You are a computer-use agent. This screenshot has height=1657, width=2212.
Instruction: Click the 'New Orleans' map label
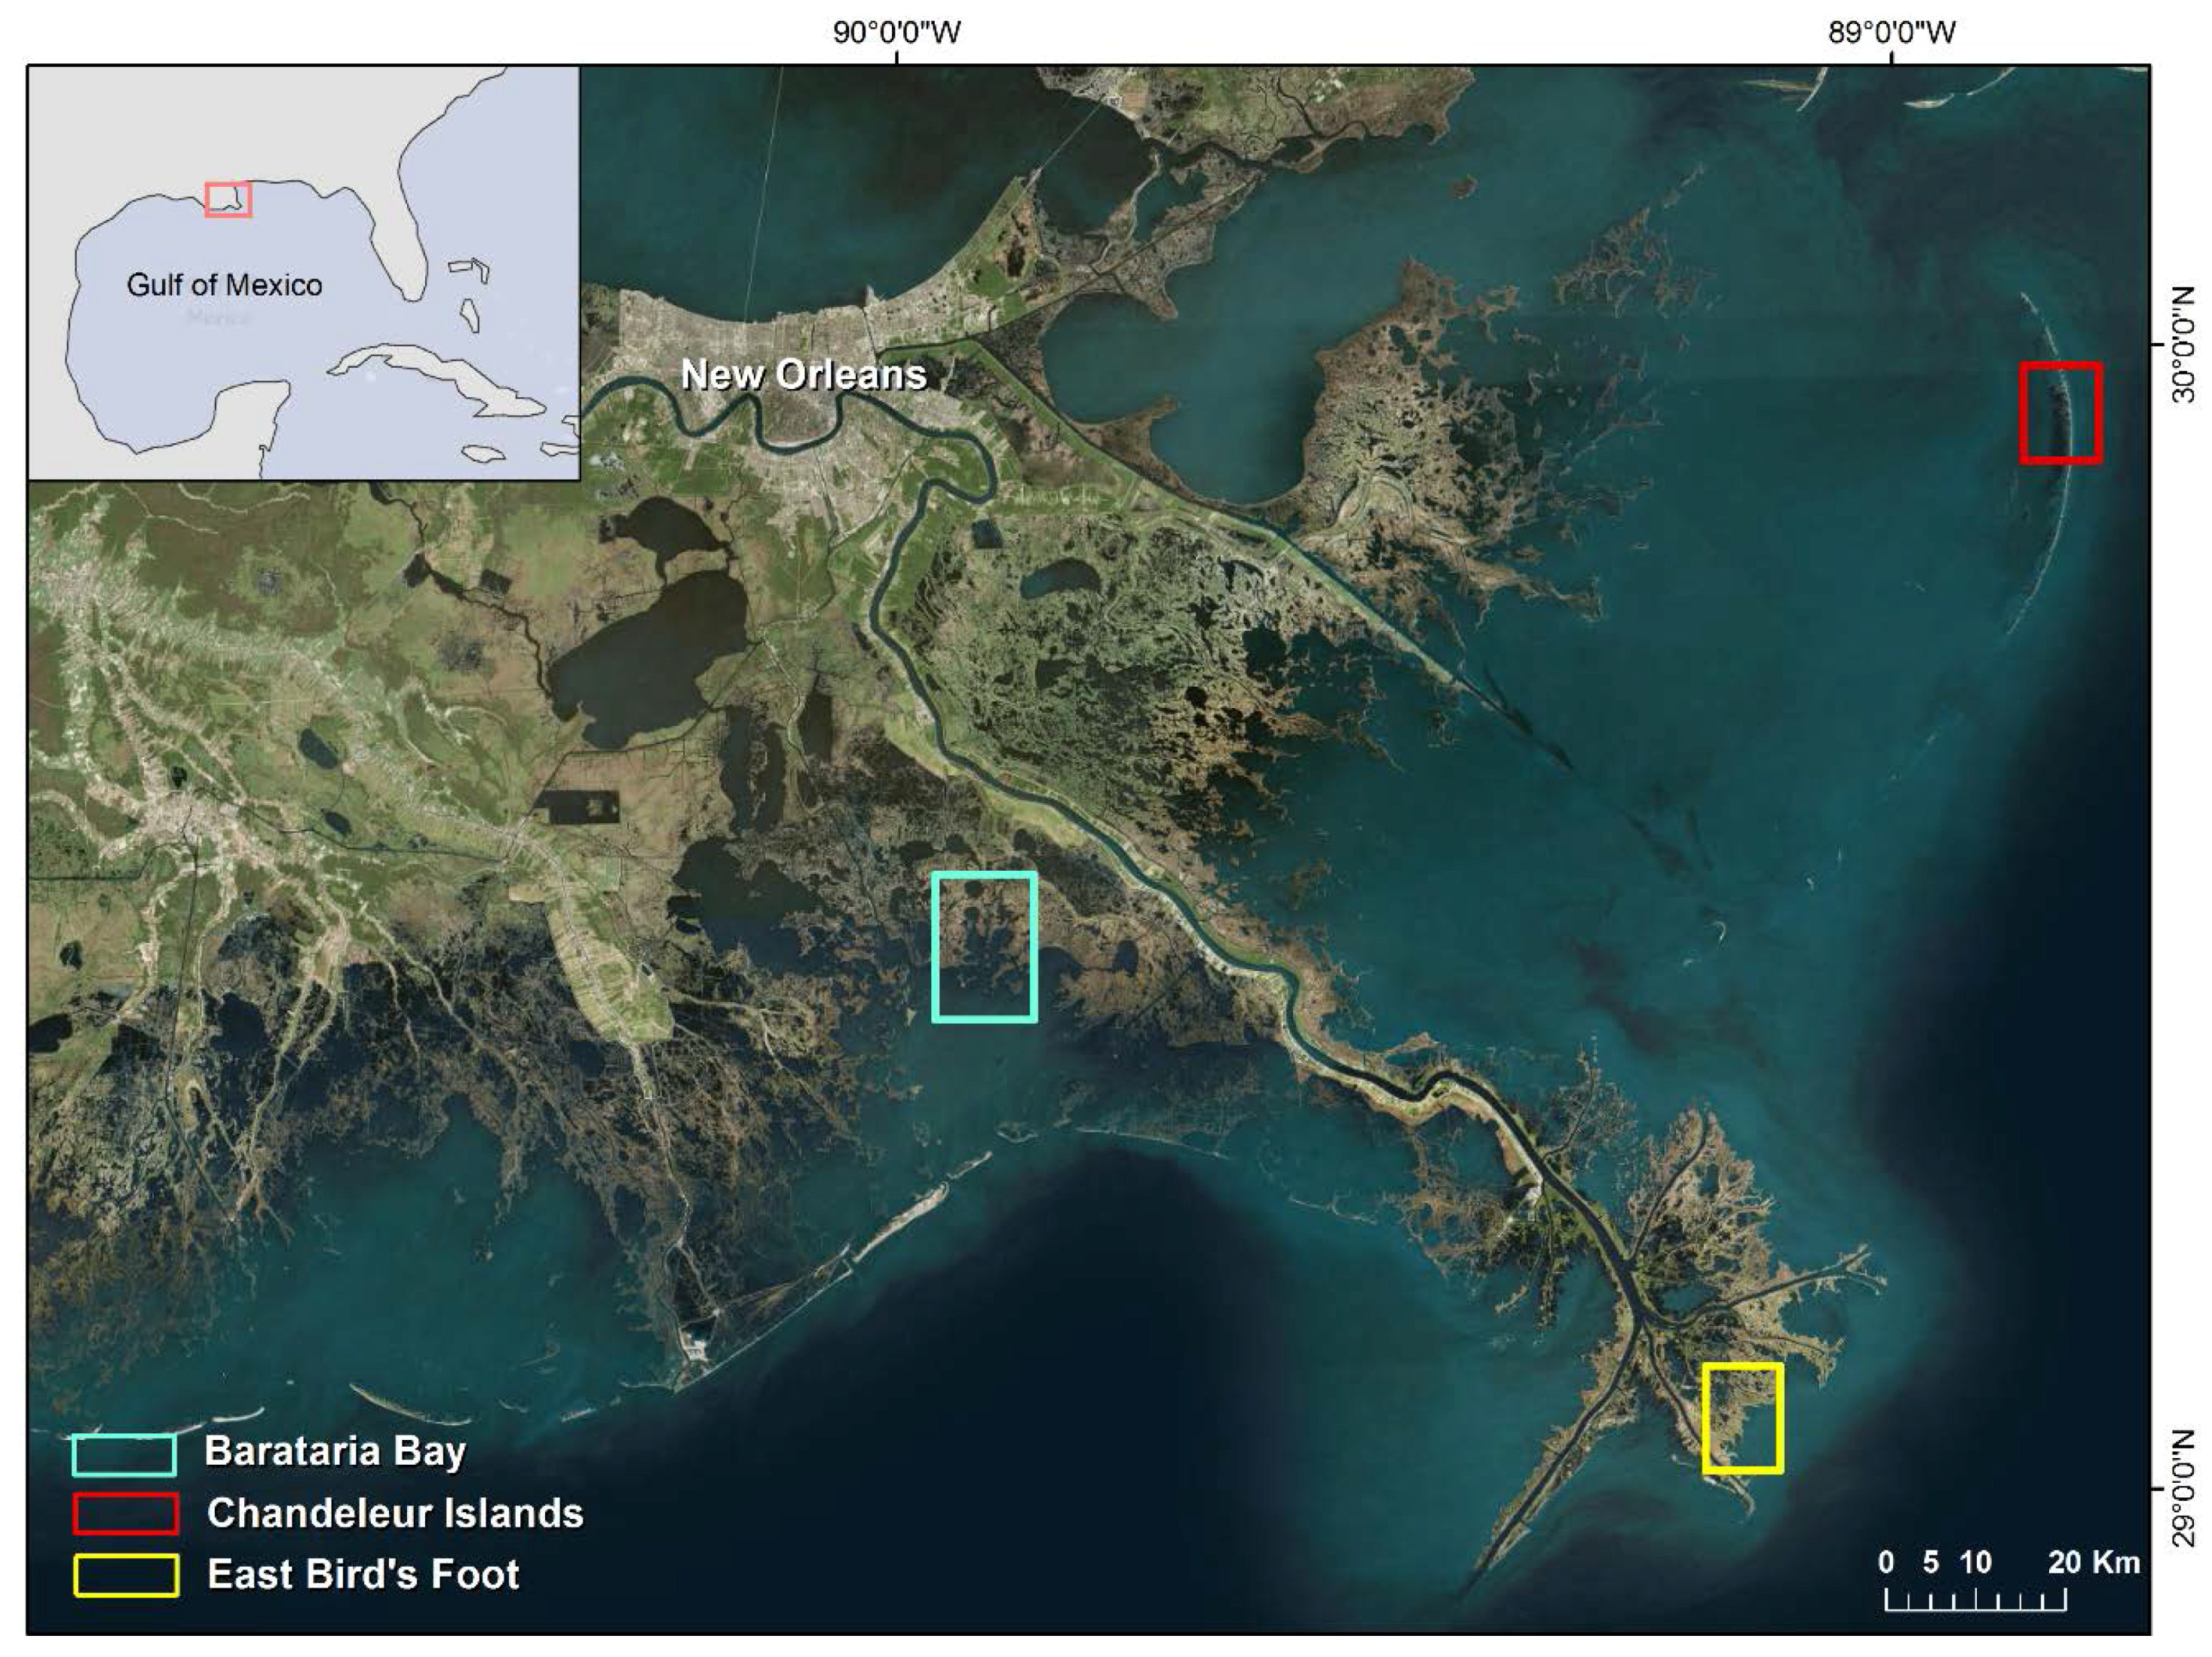pyautogui.click(x=803, y=375)
